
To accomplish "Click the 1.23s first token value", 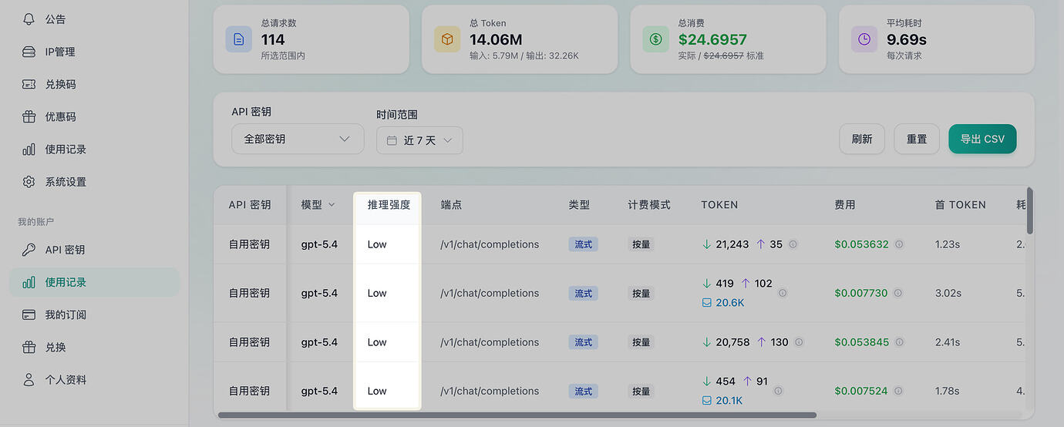I will click(x=947, y=244).
